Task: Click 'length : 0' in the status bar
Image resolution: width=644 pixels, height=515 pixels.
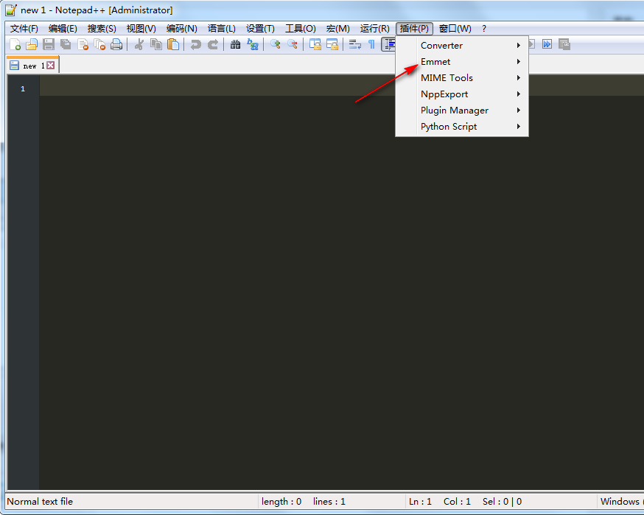Action: tap(281, 502)
